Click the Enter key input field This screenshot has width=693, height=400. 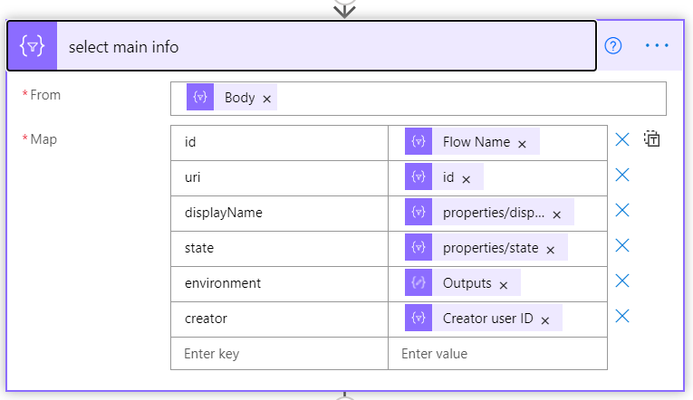point(279,354)
